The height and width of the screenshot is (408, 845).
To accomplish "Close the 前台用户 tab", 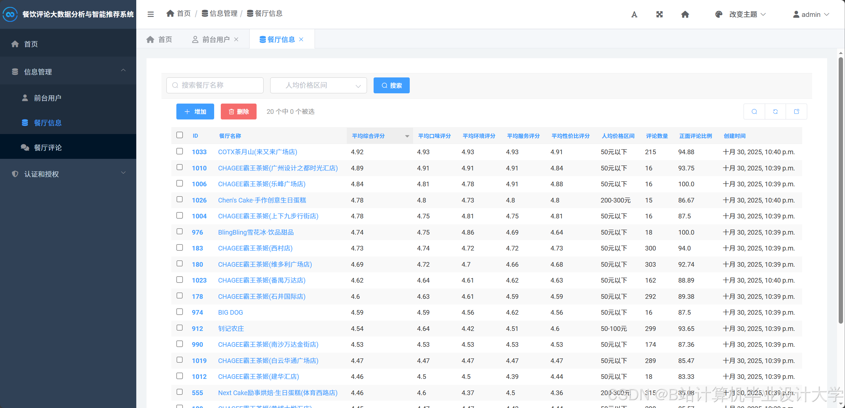I will pyautogui.click(x=236, y=39).
